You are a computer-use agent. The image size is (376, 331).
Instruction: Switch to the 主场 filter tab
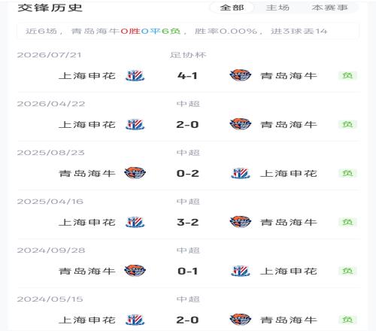click(x=277, y=8)
